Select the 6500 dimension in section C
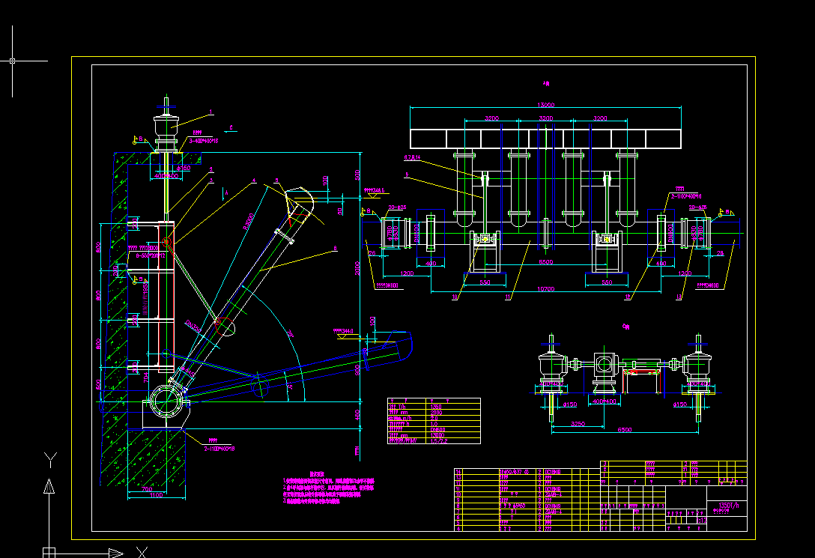 [x=624, y=430]
